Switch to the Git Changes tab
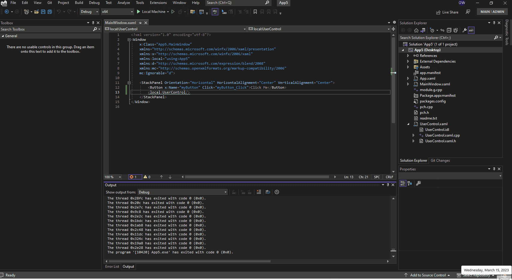Screen dimensions: 512x280 click(x=440, y=160)
